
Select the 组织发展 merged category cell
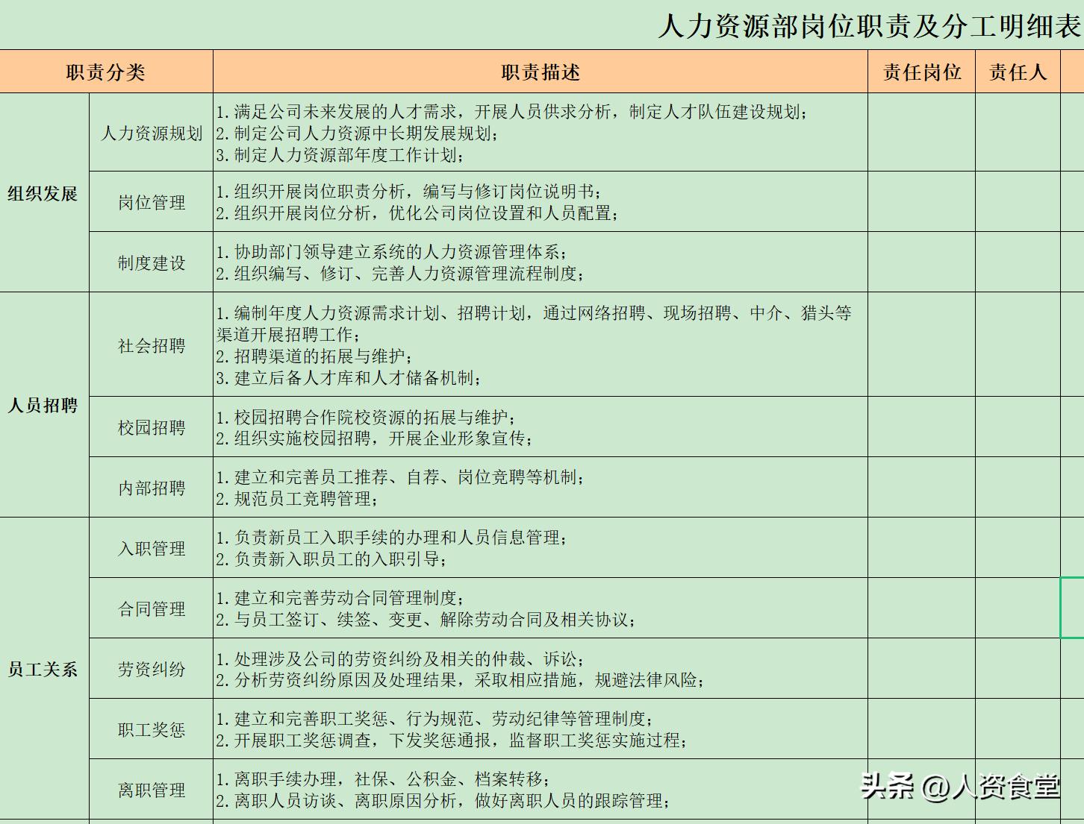pyautogui.click(x=43, y=193)
